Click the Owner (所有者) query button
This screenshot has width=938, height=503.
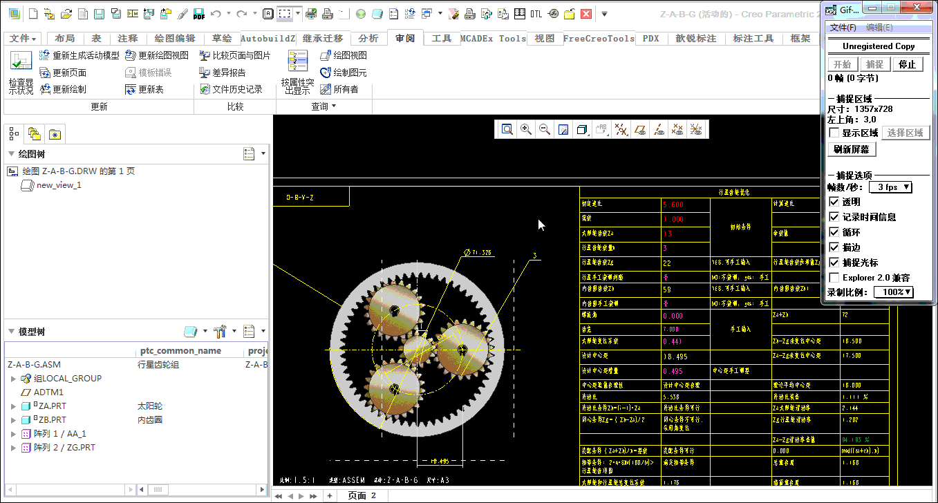(x=339, y=89)
